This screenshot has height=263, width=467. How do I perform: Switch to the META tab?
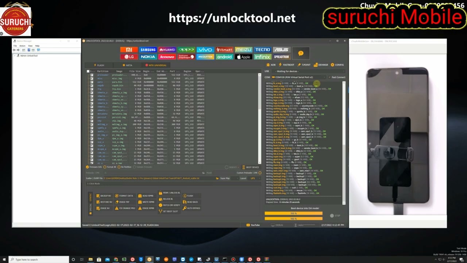click(x=127, y=65)
